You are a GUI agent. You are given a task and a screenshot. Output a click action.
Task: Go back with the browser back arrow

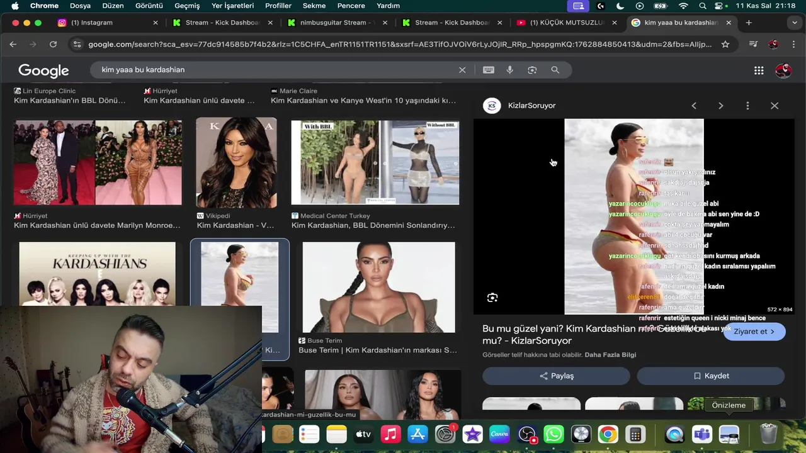pos(13,44)
